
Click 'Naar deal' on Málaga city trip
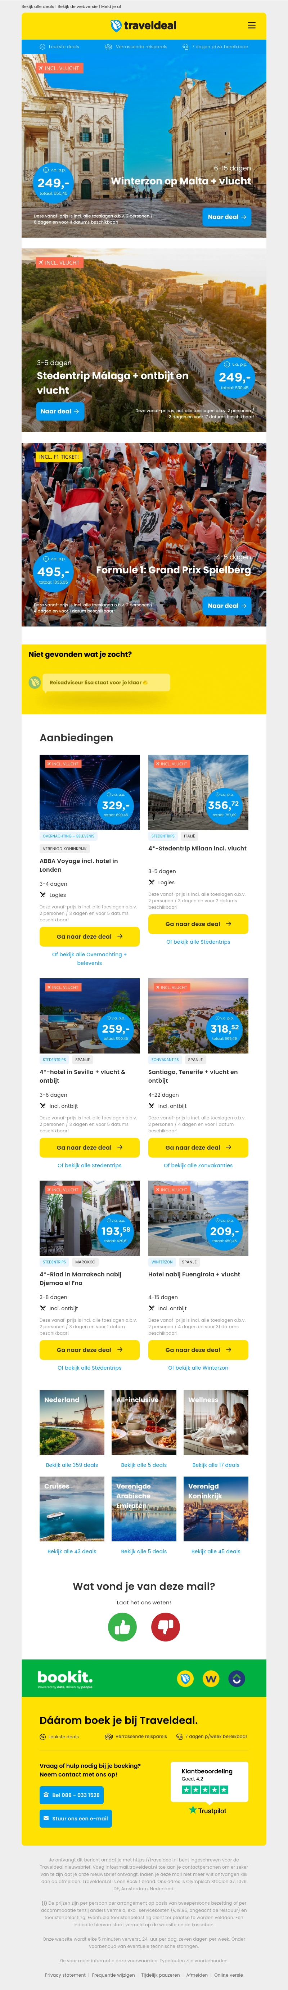point(60,412)
